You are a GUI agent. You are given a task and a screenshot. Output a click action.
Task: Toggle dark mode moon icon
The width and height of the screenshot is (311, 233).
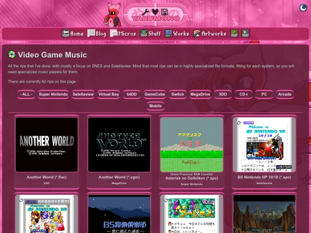click(x=303, y=7)
